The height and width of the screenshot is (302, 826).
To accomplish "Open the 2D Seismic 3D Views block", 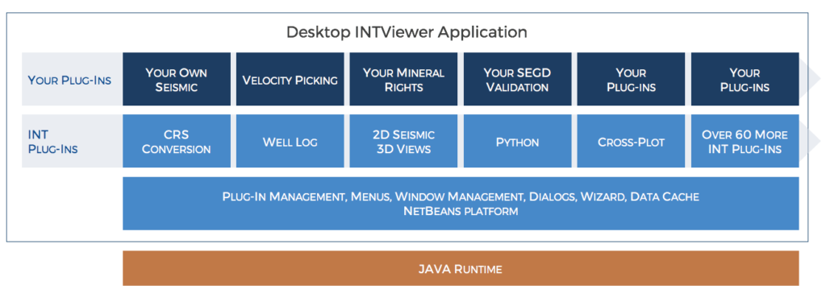I will tap(403, 141).
